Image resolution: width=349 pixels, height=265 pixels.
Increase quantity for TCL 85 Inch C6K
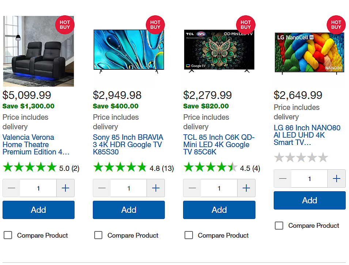[x=246, y=188]
